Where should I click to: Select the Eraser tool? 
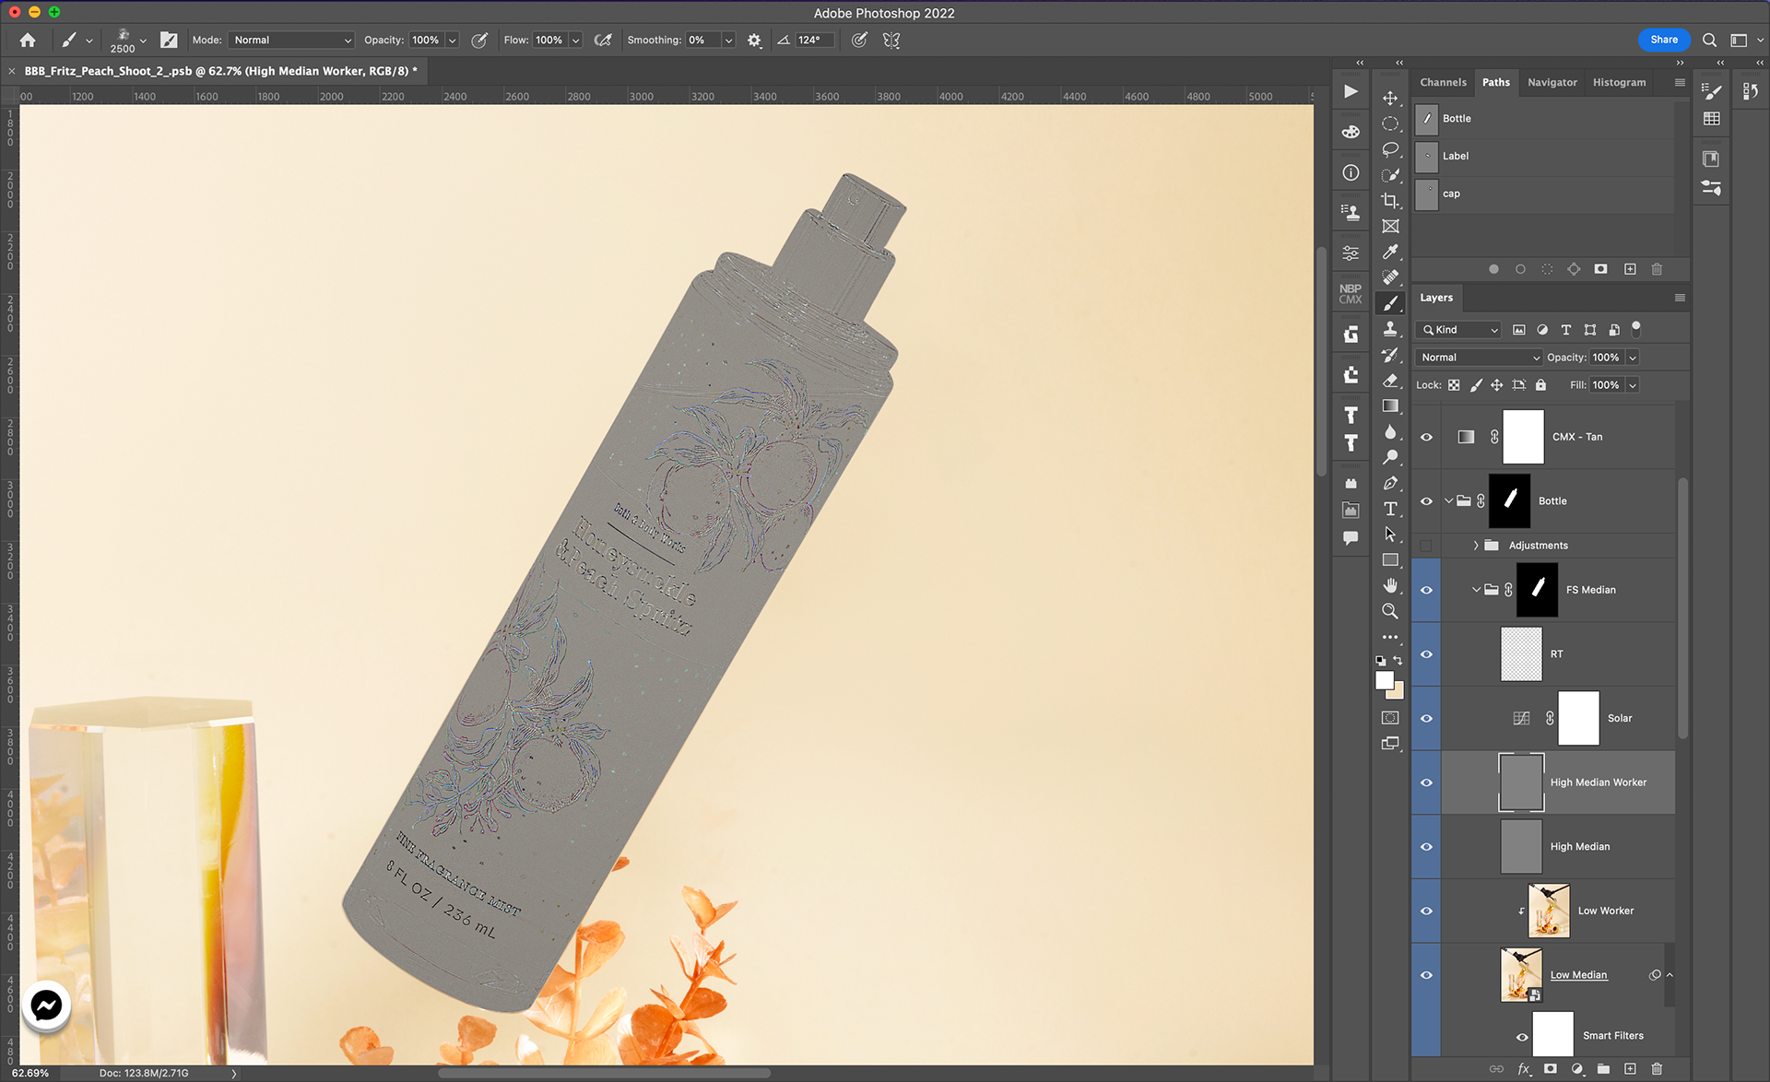pyautogui.click(x=1390, y=380)
